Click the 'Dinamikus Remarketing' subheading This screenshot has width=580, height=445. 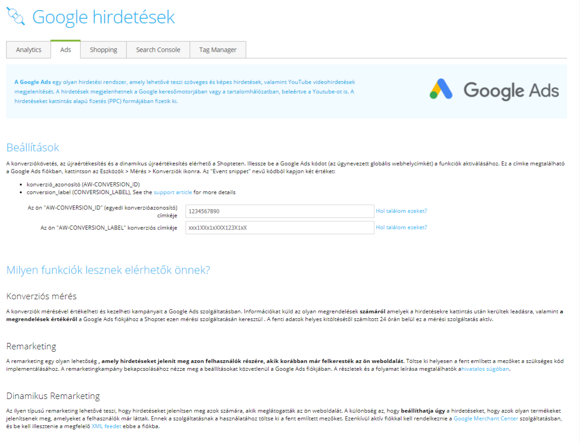pos(53,396)
